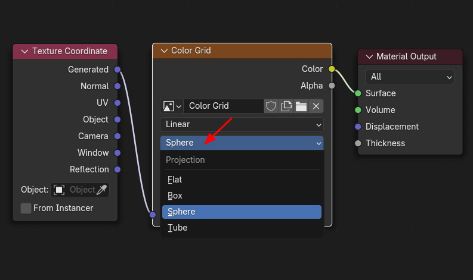Viewport: 473px width, 280px height.
Task: Click the Color Grid image name field
Action: coord(224,106)
